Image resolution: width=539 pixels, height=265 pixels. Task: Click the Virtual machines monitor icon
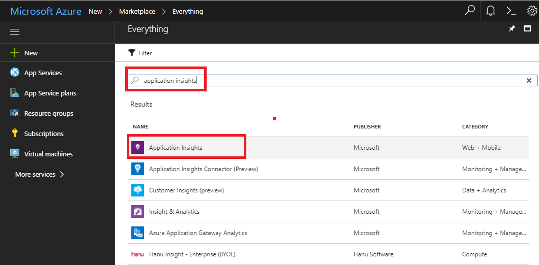(x=15, y=154)
